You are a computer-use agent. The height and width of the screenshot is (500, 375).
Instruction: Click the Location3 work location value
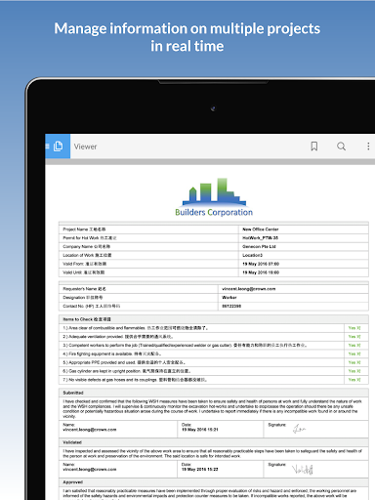[x=253, y=255]
